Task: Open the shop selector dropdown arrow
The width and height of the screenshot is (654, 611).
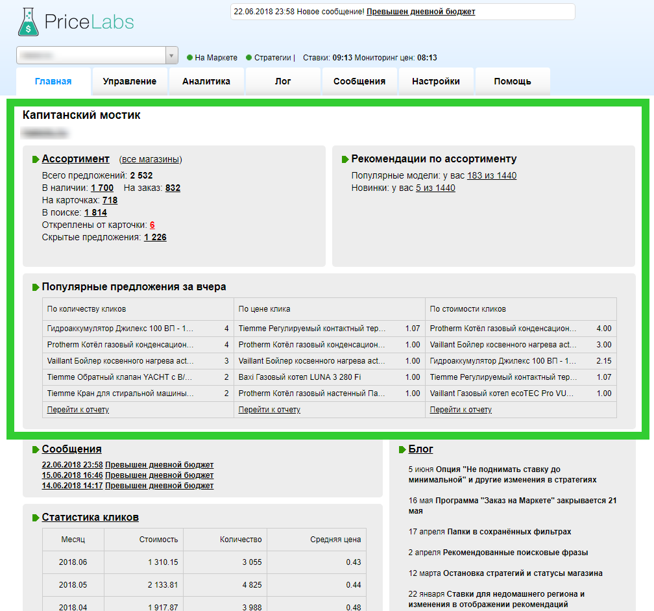Action: coord(172,56)
